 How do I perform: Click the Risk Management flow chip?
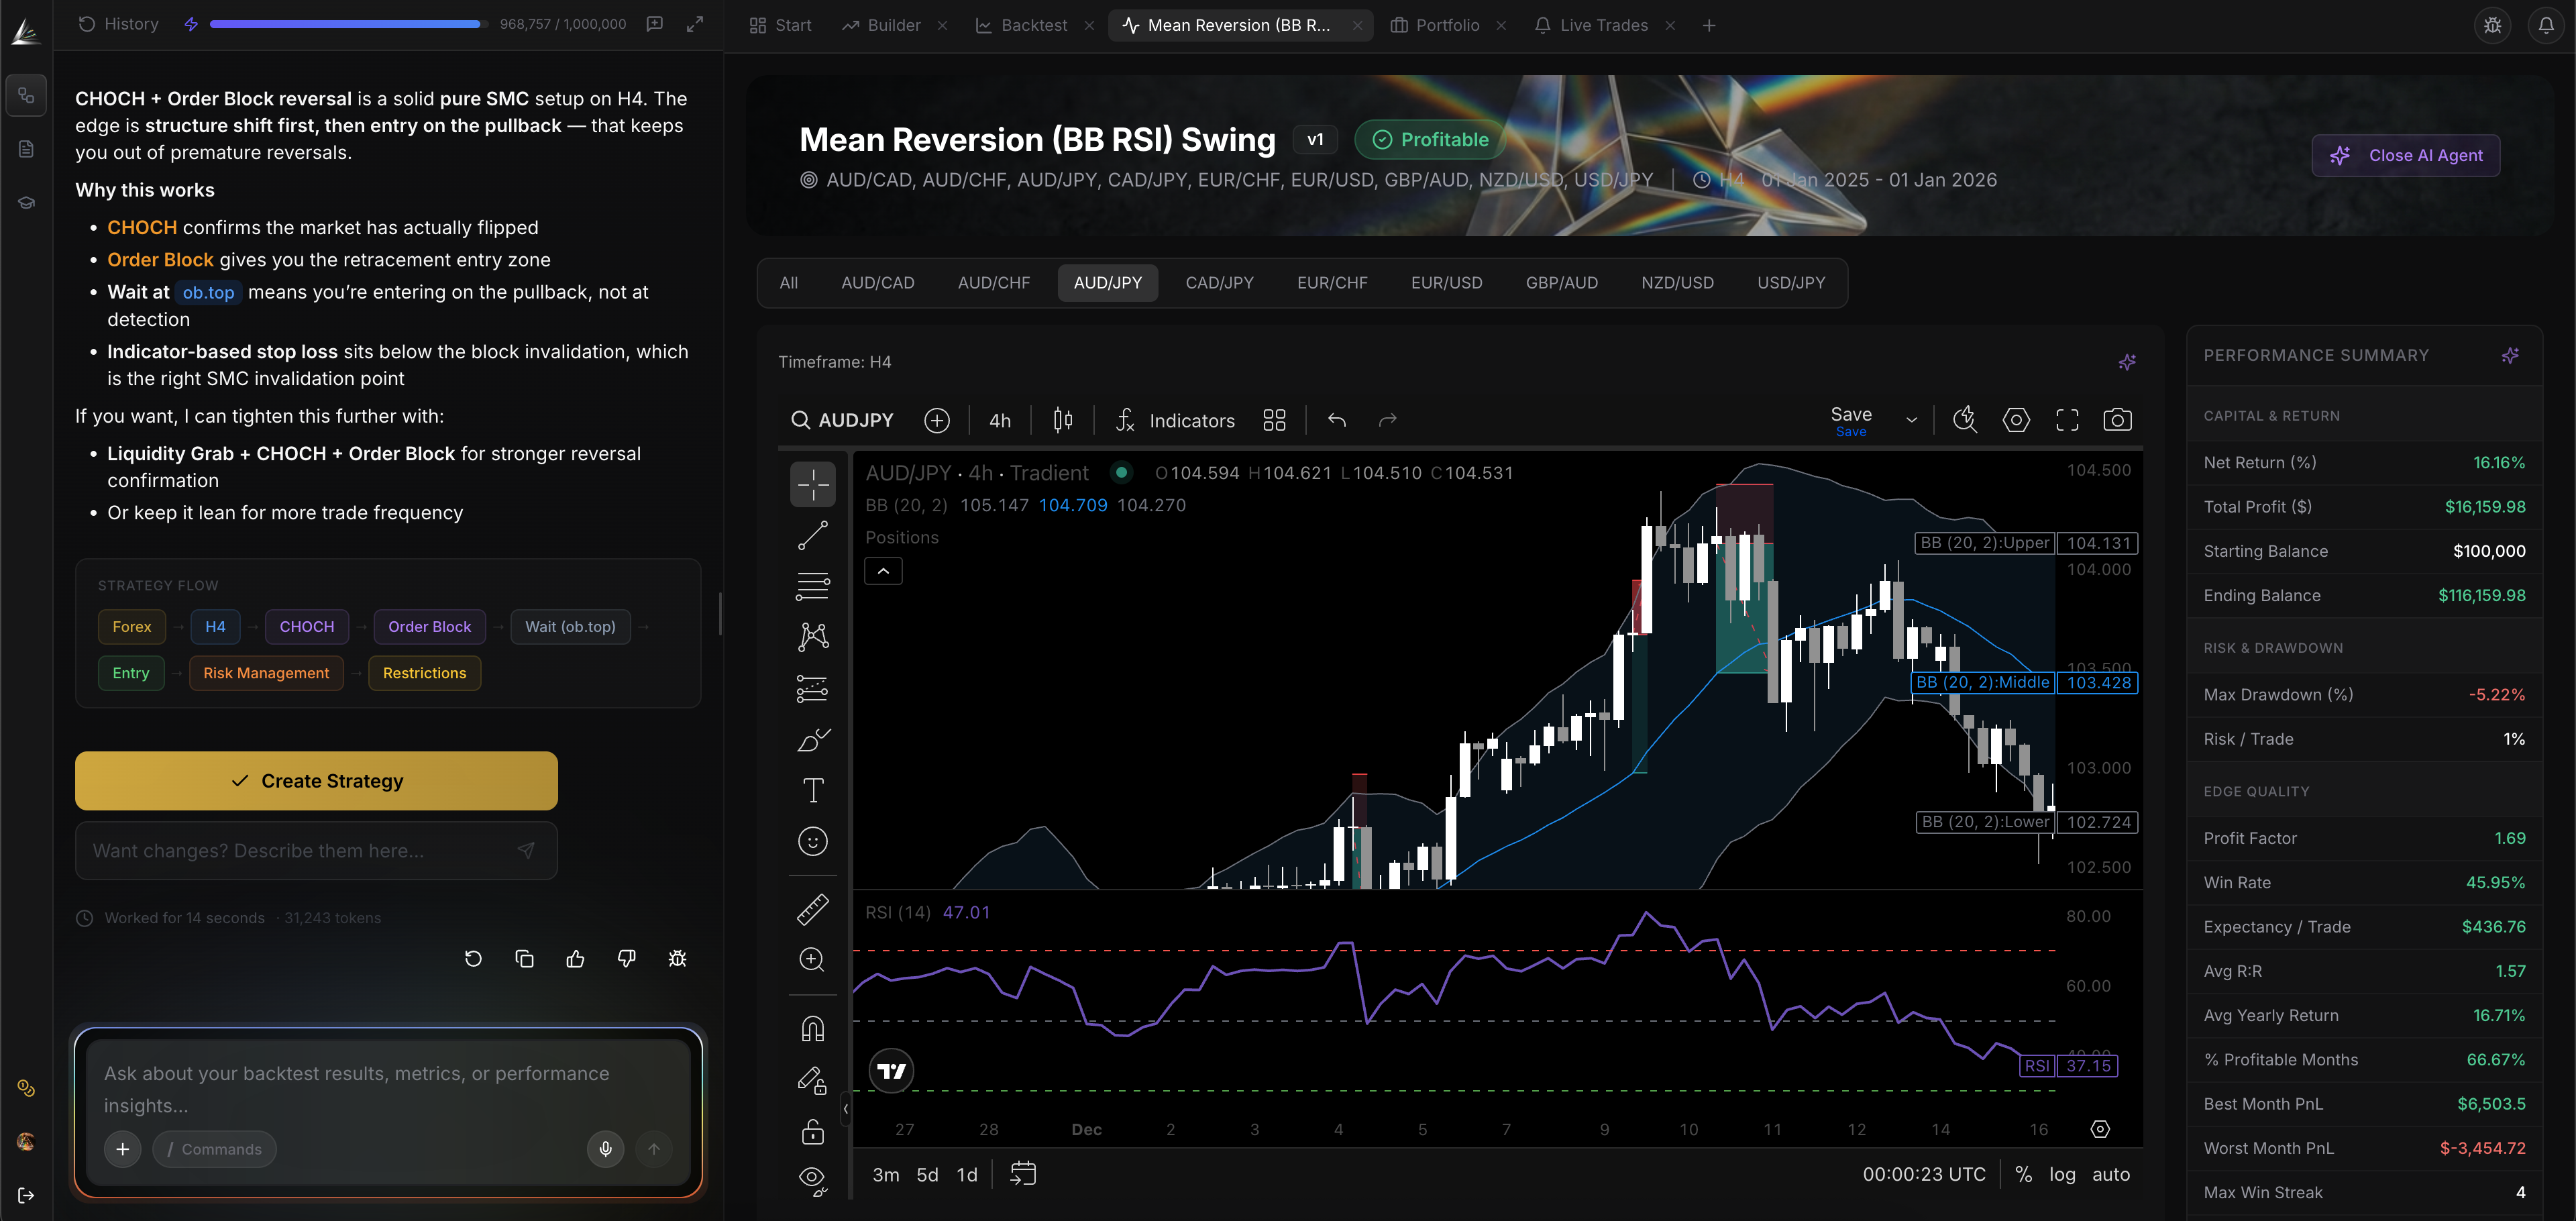266,673
